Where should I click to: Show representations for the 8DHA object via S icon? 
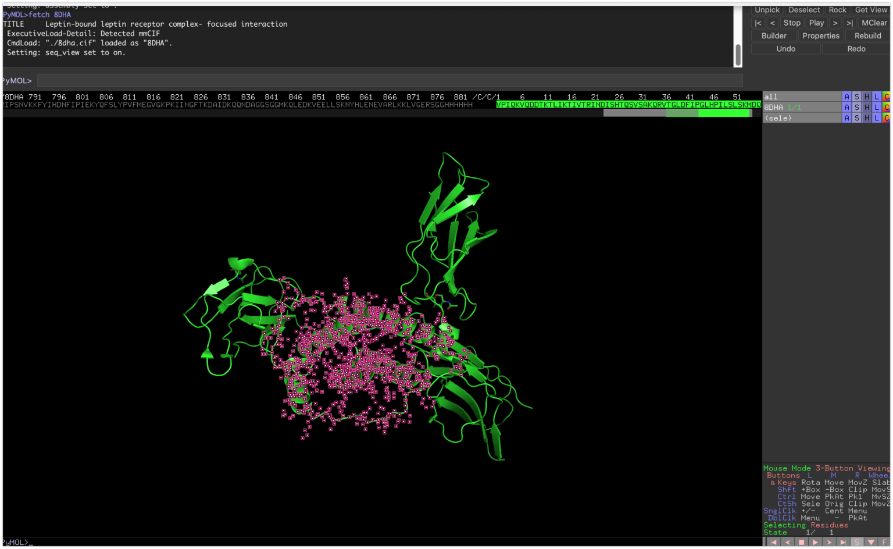coord(857,107)
